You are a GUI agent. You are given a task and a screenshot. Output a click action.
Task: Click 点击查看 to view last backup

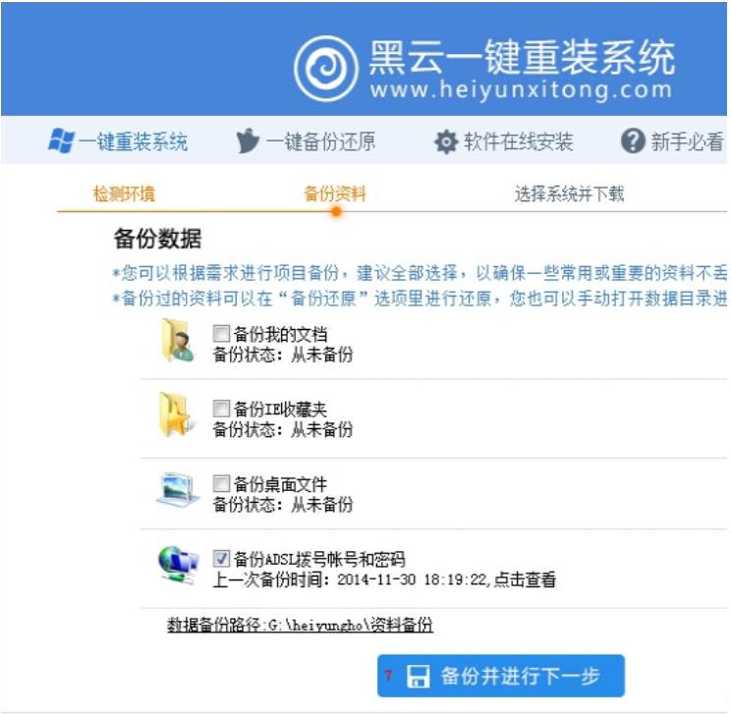pyautogui.click(x=525, y=579)
